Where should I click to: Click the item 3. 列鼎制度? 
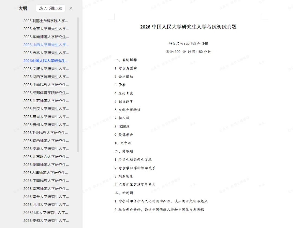pos(124,176)
